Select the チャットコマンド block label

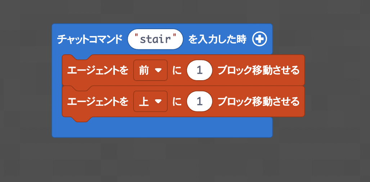[x=90, y=39]
